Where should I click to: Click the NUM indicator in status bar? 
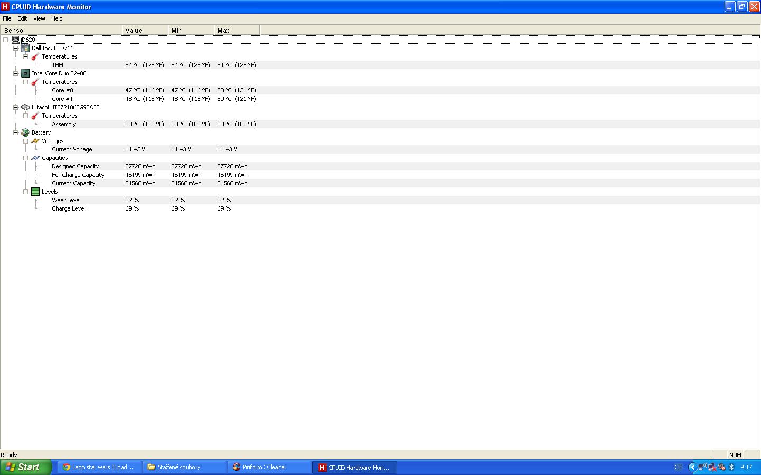tap(735, 455)
